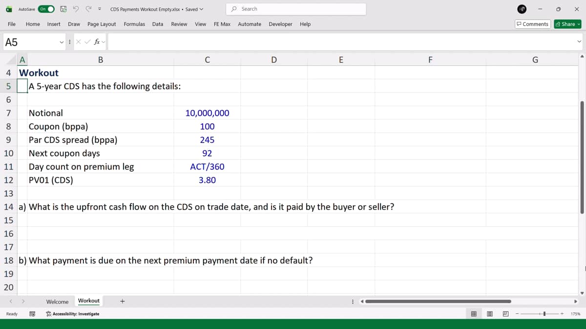586x329 pixels.
Task: Expand the Name Box dropdown arrow
Action: click(x=62, y=42)
